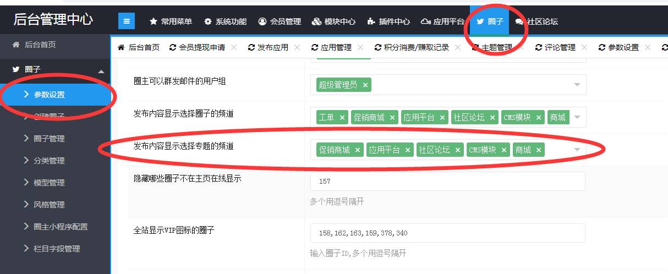Click the hamburger menu toggle icon

pyautogui.click(x=127, y=21)
